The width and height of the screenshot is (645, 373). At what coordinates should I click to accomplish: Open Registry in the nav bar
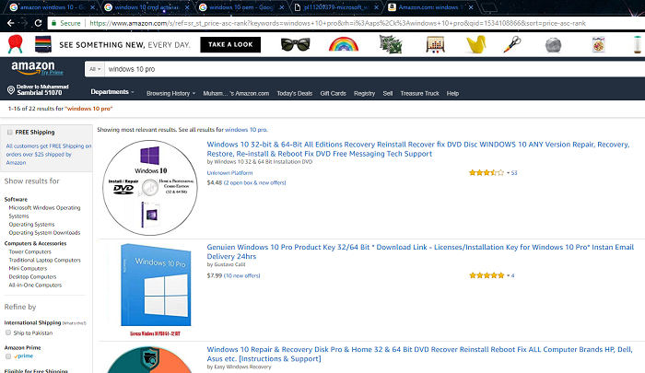tap(365, 93)
